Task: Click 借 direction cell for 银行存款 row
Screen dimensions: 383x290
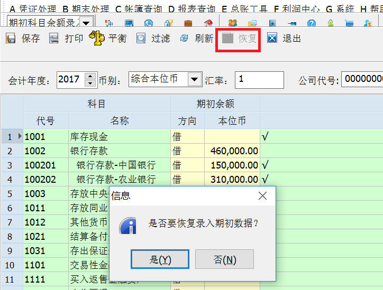Action: tap(187, 151)
